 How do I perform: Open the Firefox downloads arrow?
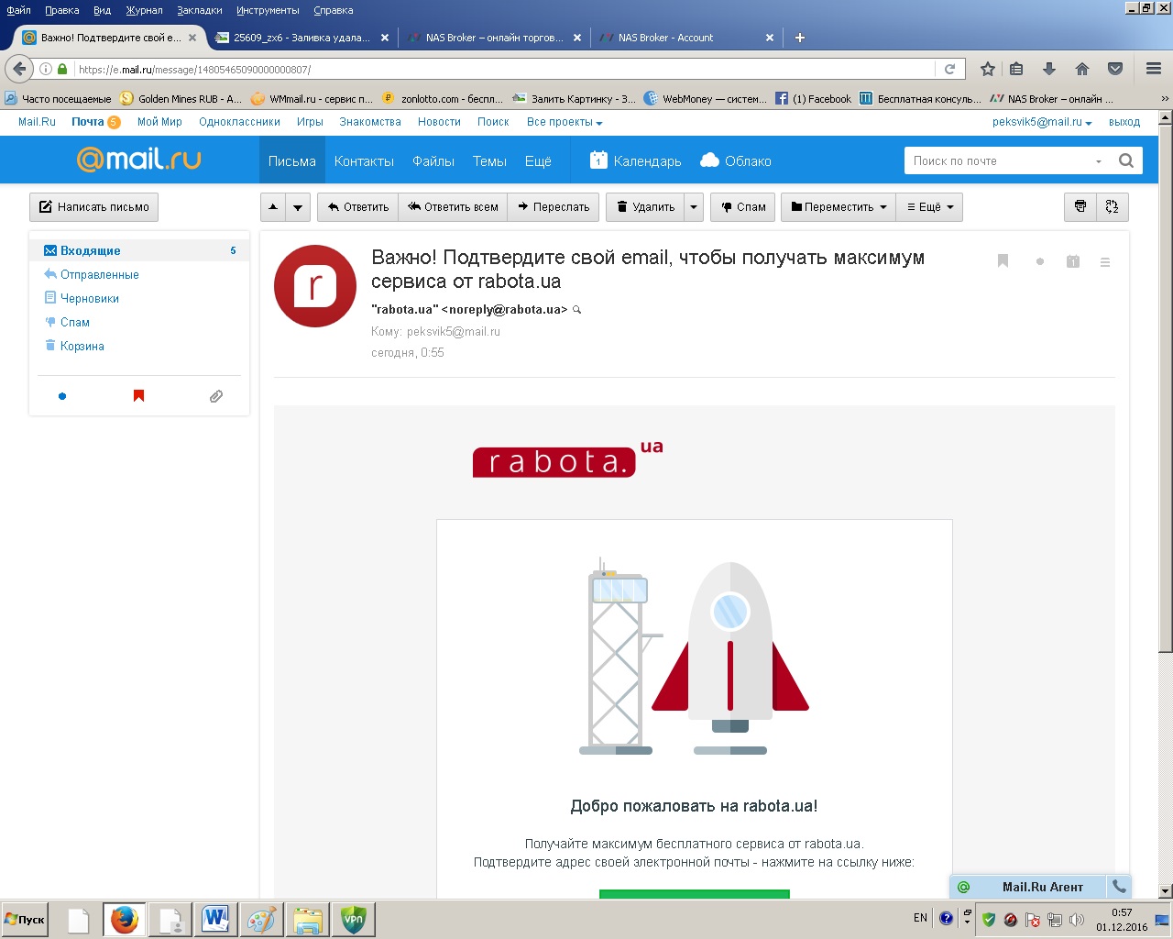pos(1049,69)
